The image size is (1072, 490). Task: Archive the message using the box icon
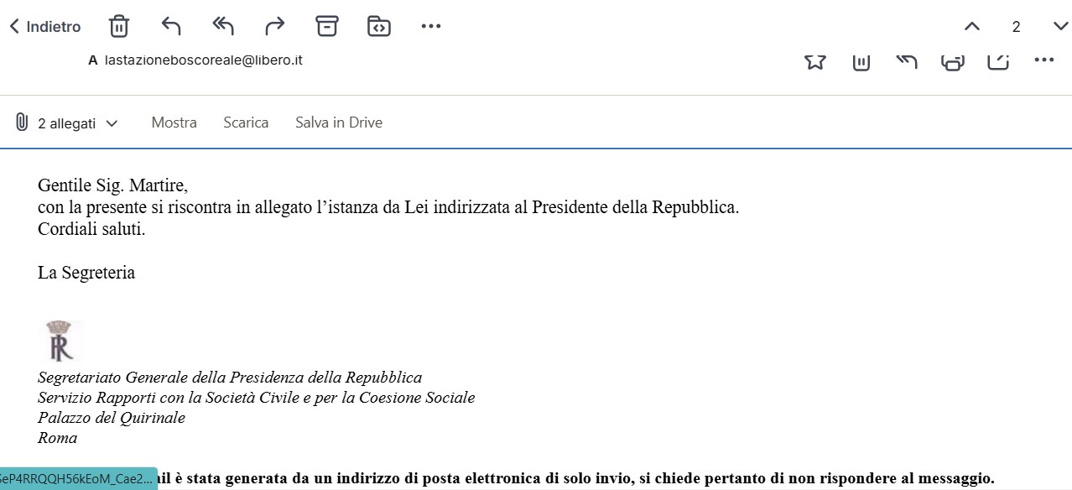tap(327, 27)
